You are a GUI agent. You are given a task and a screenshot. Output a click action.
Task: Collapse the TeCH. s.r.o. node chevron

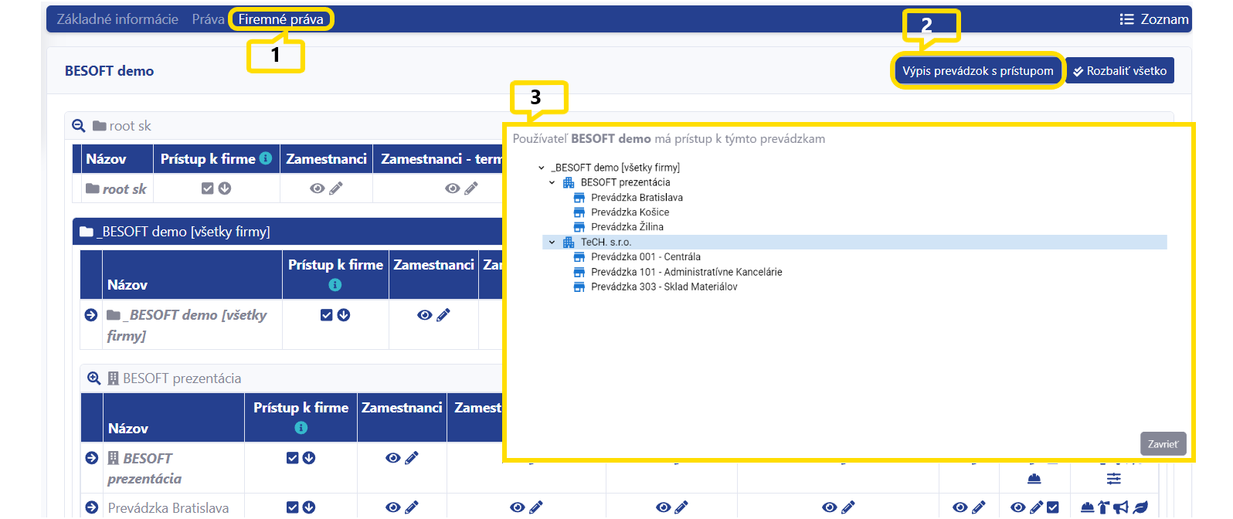point(552,242)
